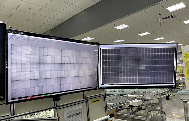
Task: Open the Start menu on right monitor taskbar
Action: [x=100, y=87]
